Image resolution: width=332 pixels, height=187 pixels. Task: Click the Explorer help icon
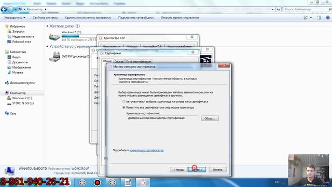[327, 18]
